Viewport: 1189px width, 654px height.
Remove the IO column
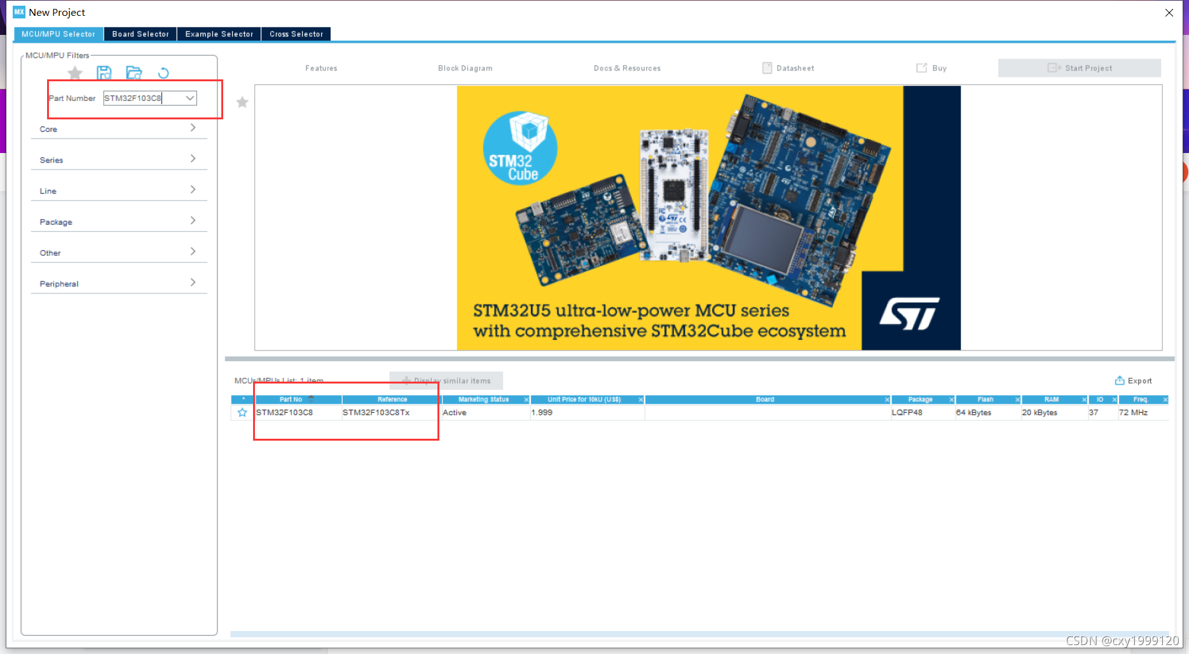tap(1115, 399)
